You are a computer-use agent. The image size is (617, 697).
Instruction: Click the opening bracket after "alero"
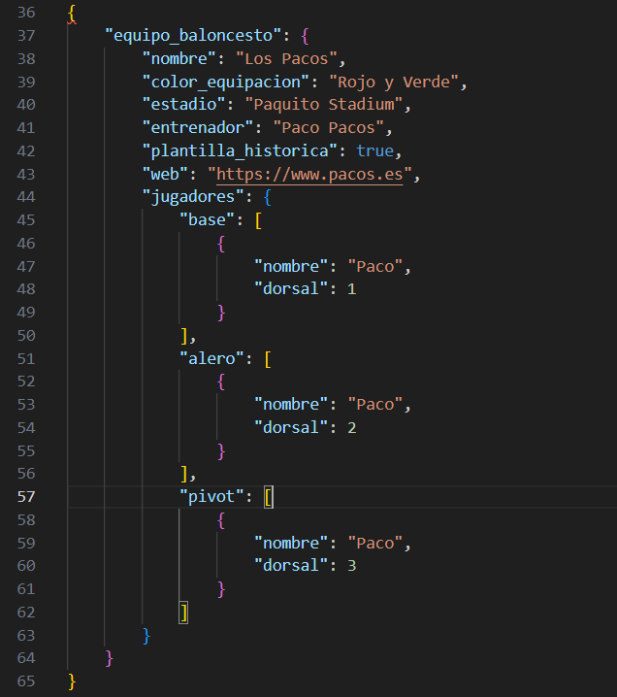click(x=268, y=359)
